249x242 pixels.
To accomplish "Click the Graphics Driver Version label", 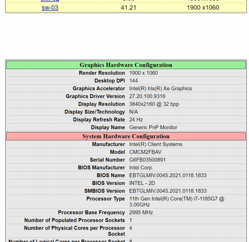I will (95, 96).
